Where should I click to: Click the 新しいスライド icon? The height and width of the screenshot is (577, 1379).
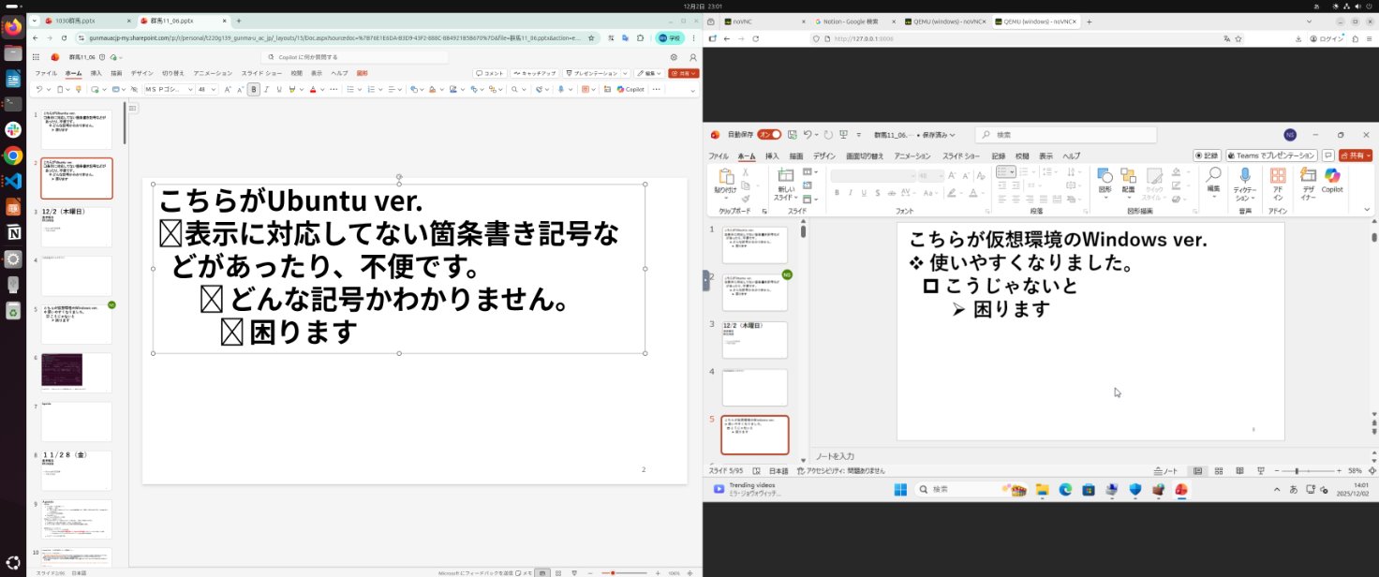tap(786, 176)
